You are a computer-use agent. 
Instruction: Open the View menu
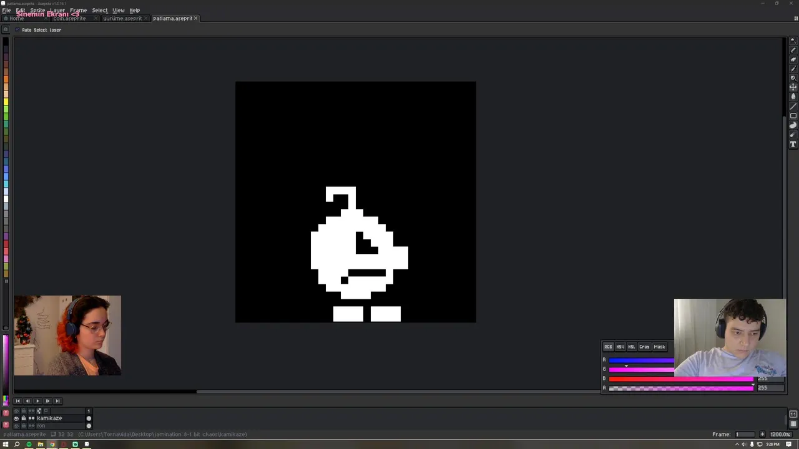[118, 10]
